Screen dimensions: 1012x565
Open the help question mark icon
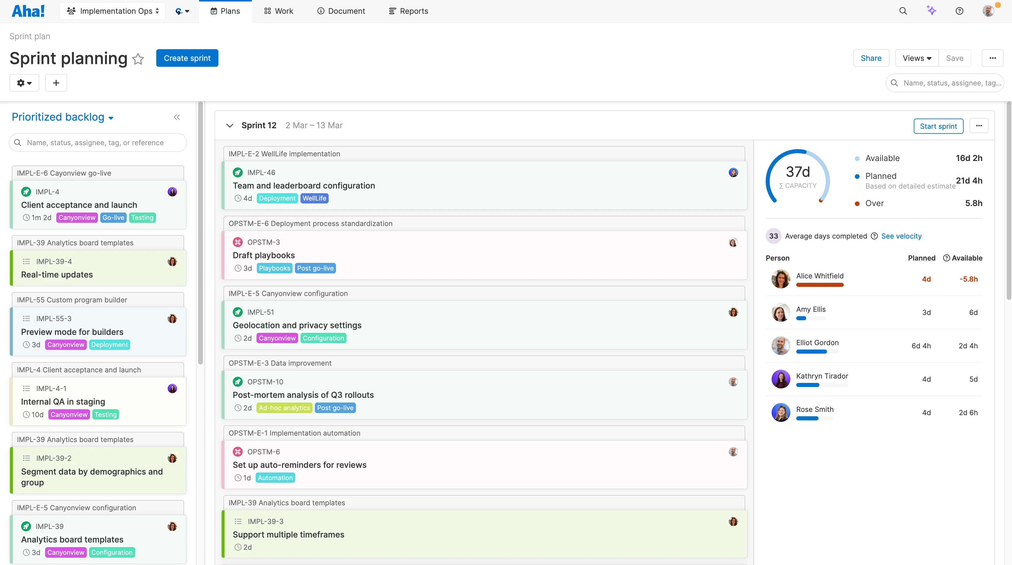click(959, 11)
